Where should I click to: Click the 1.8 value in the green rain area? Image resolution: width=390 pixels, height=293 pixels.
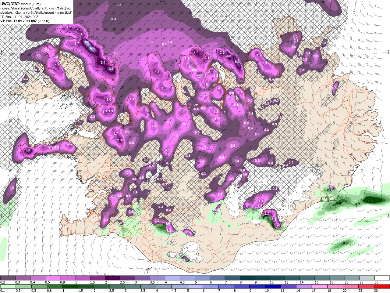point(369,201)
